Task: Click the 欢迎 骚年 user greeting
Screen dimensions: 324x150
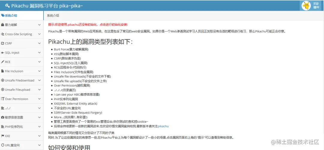Action: [x=316, y=6]
